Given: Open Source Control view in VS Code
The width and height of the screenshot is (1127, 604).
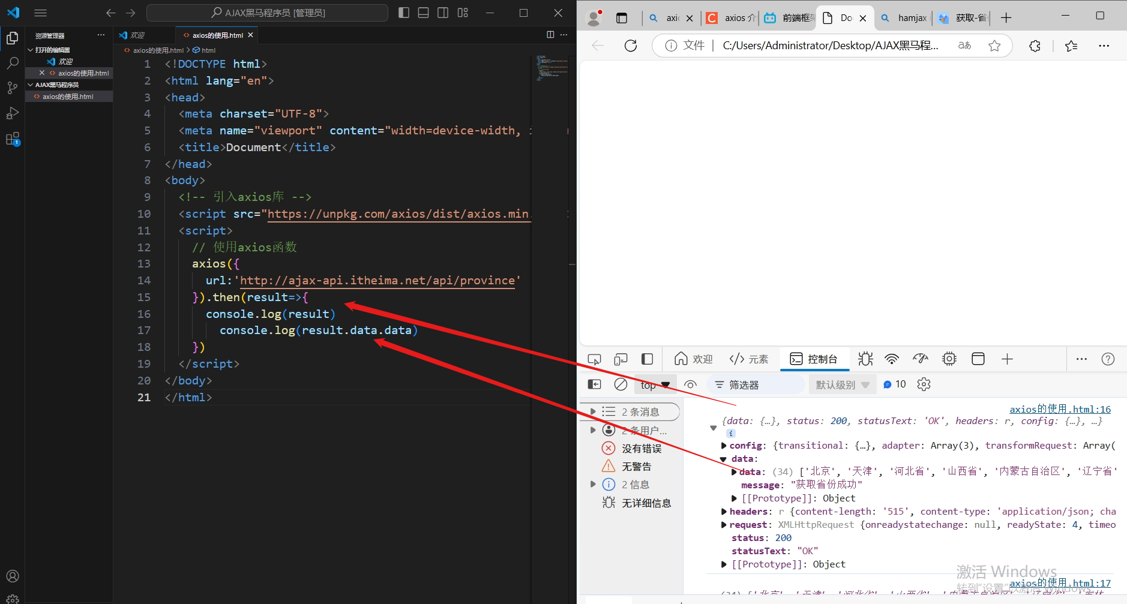Looking at the screenshot, I should [x=12, y=88].
